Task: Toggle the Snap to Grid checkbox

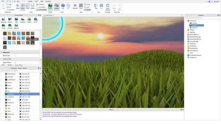Action: pos(15,59)
